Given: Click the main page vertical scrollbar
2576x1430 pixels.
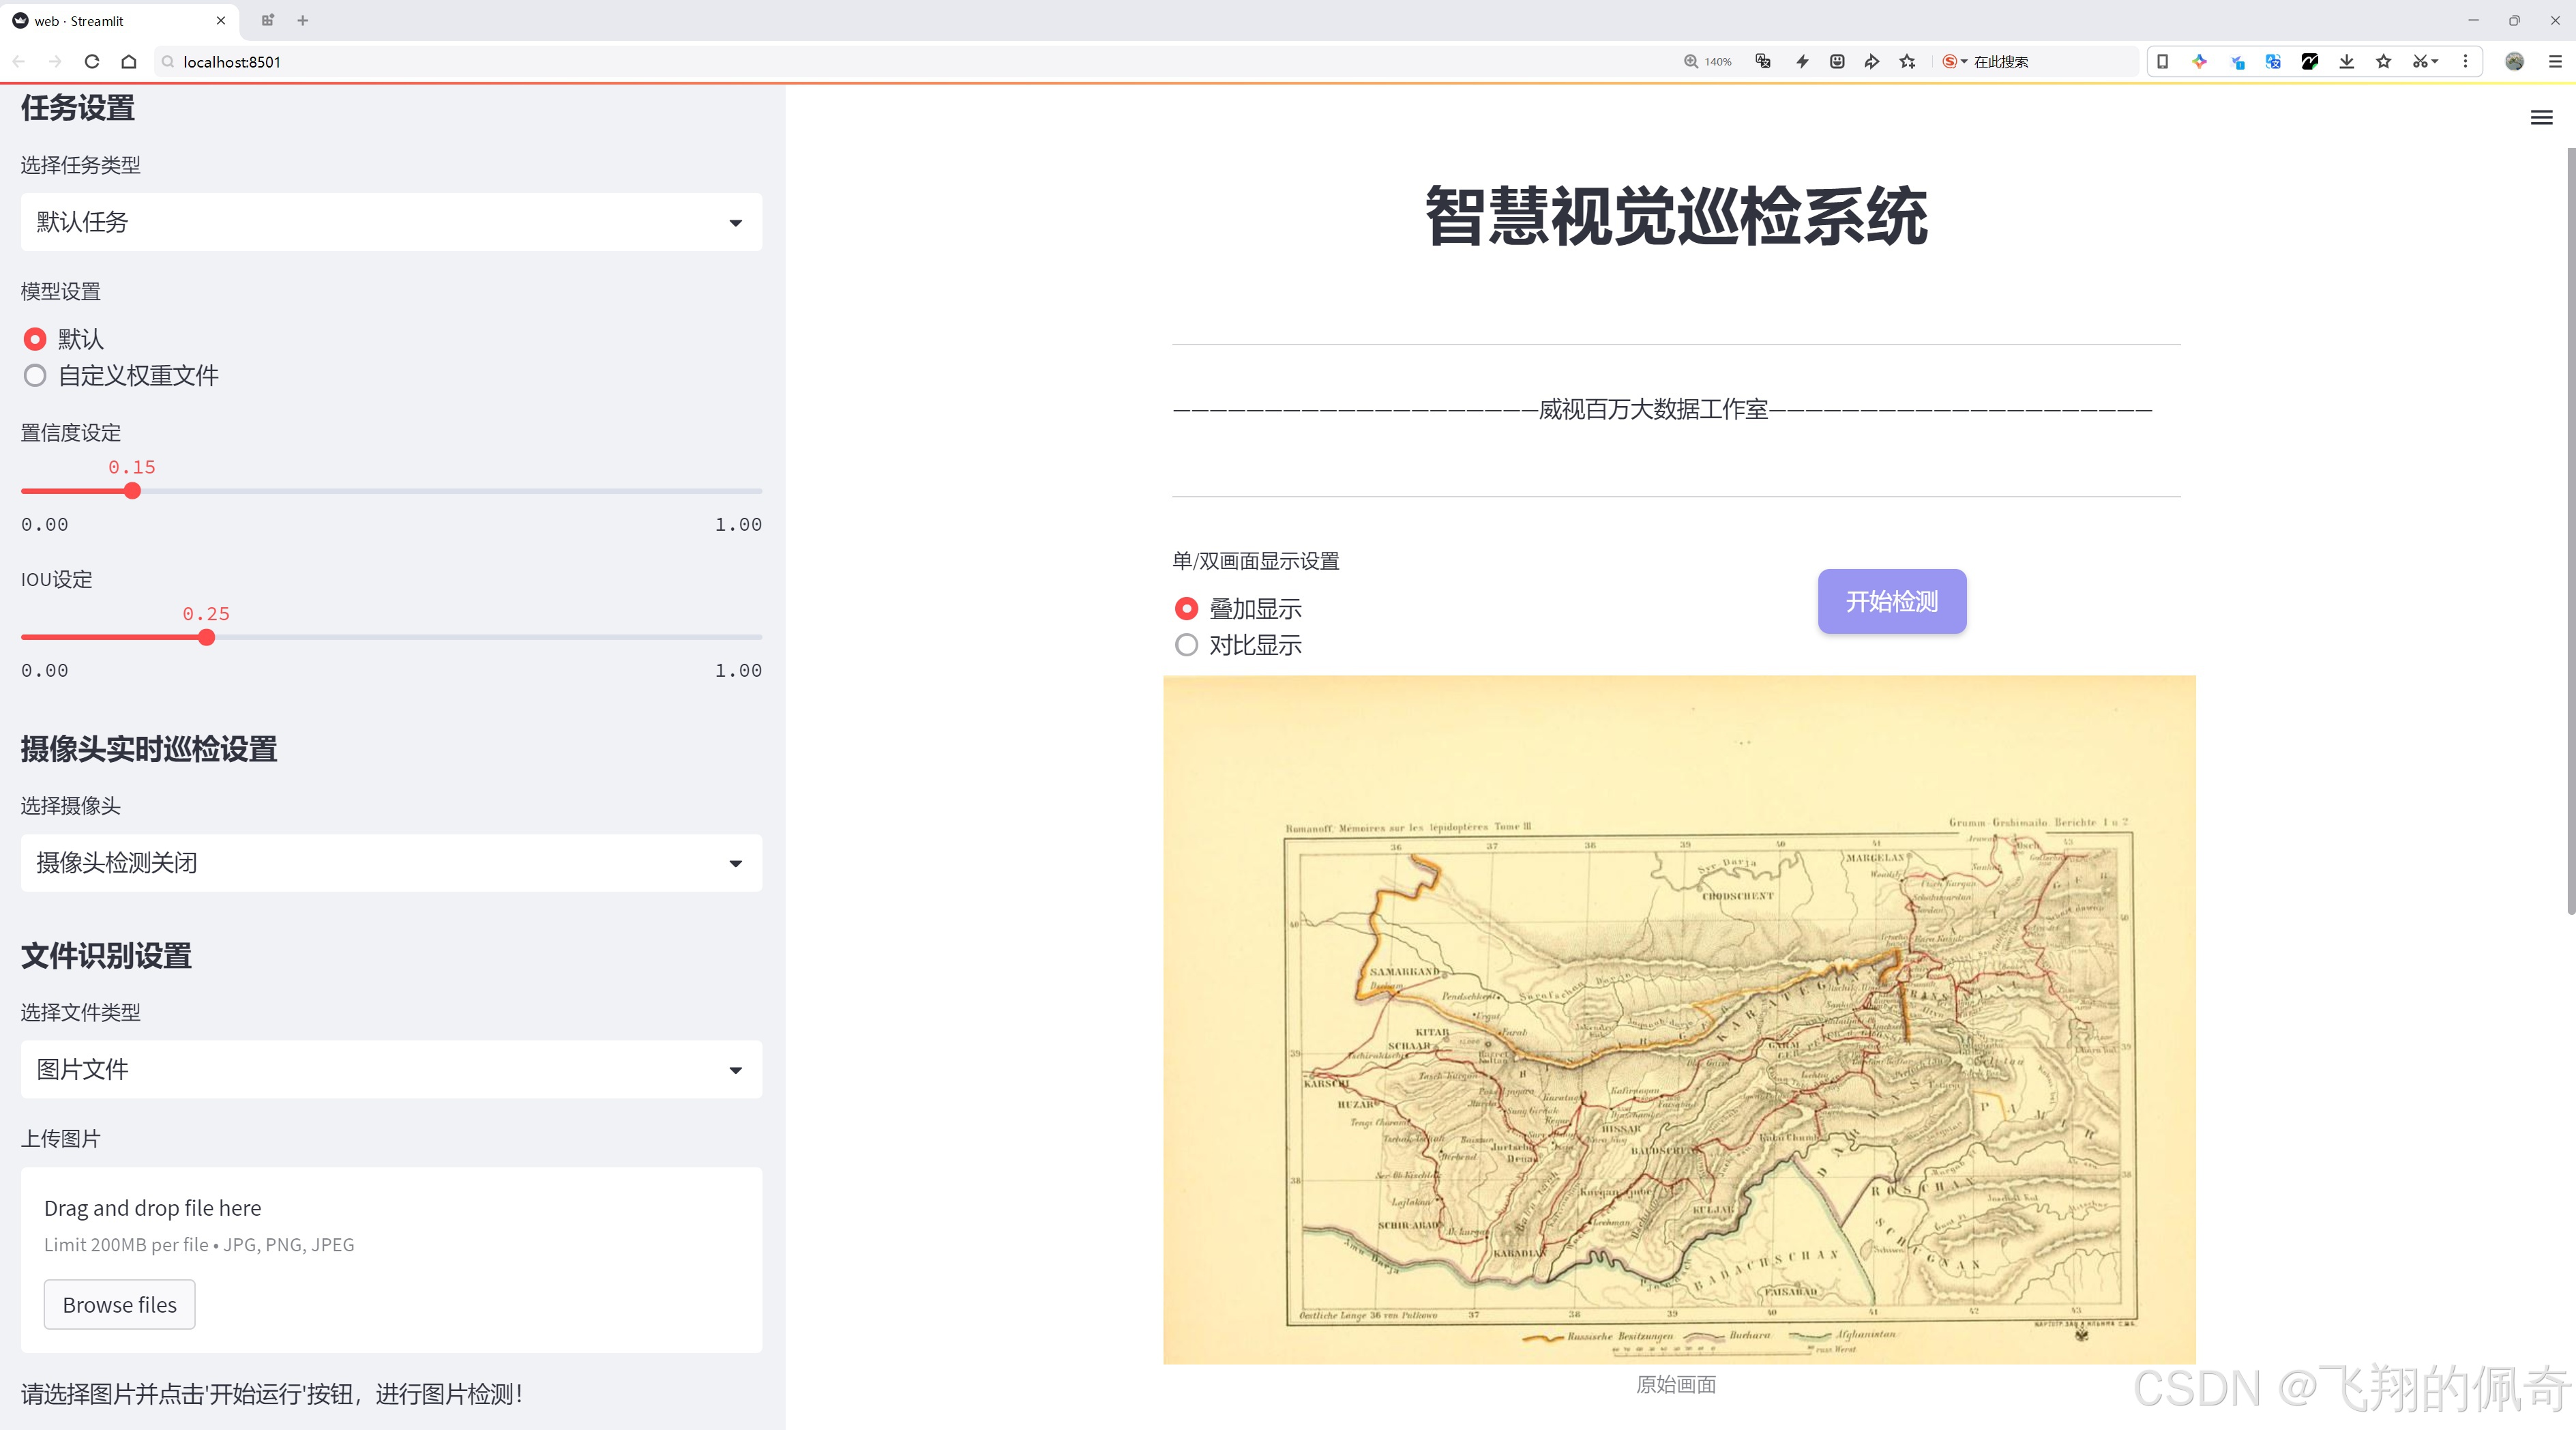Looking at the screenshot, I should click(x=2570, y=530).
